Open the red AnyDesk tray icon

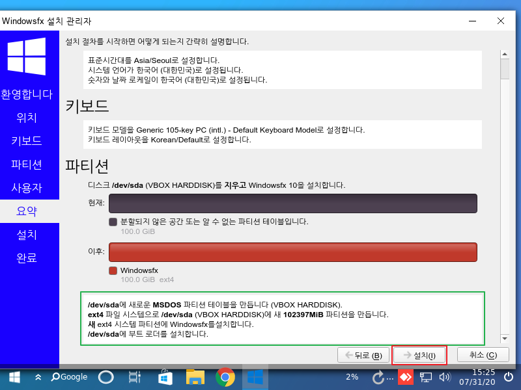coord(405,377)
